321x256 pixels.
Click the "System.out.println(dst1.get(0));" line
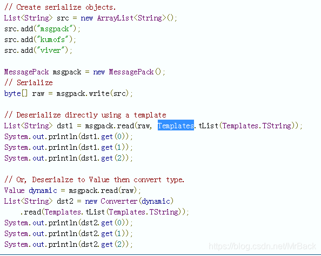pyautogui.click(x=69, y=136)
